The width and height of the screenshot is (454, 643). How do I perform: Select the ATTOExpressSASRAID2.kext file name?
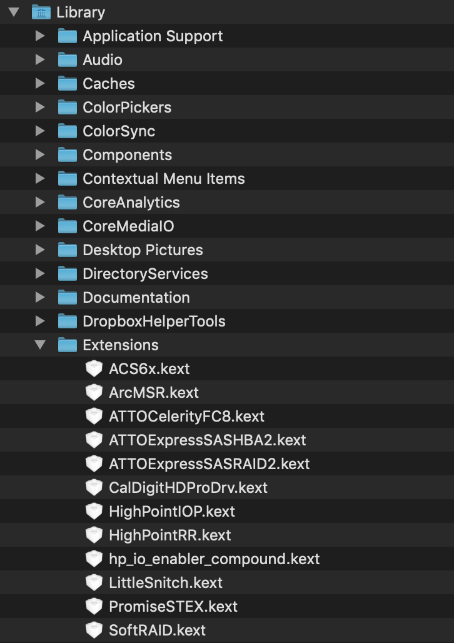(x=209, y=463)
